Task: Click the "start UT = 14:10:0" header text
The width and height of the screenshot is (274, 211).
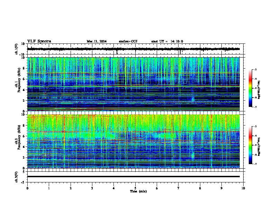Action: click(x=167, y=41)
